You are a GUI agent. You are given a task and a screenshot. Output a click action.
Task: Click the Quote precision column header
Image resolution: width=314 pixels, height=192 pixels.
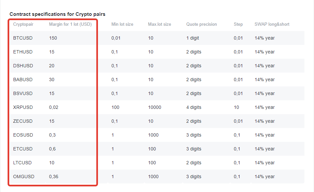tap(202, 24)
